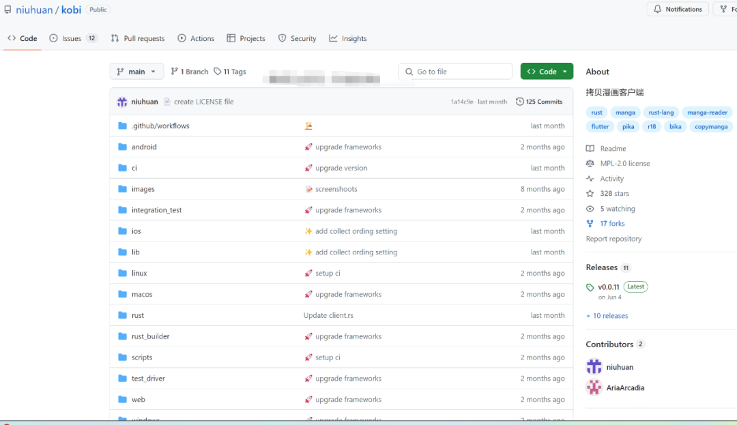Select the r18 topic tag
Viewport: 737px width, 425px height.
pos(652,126)
